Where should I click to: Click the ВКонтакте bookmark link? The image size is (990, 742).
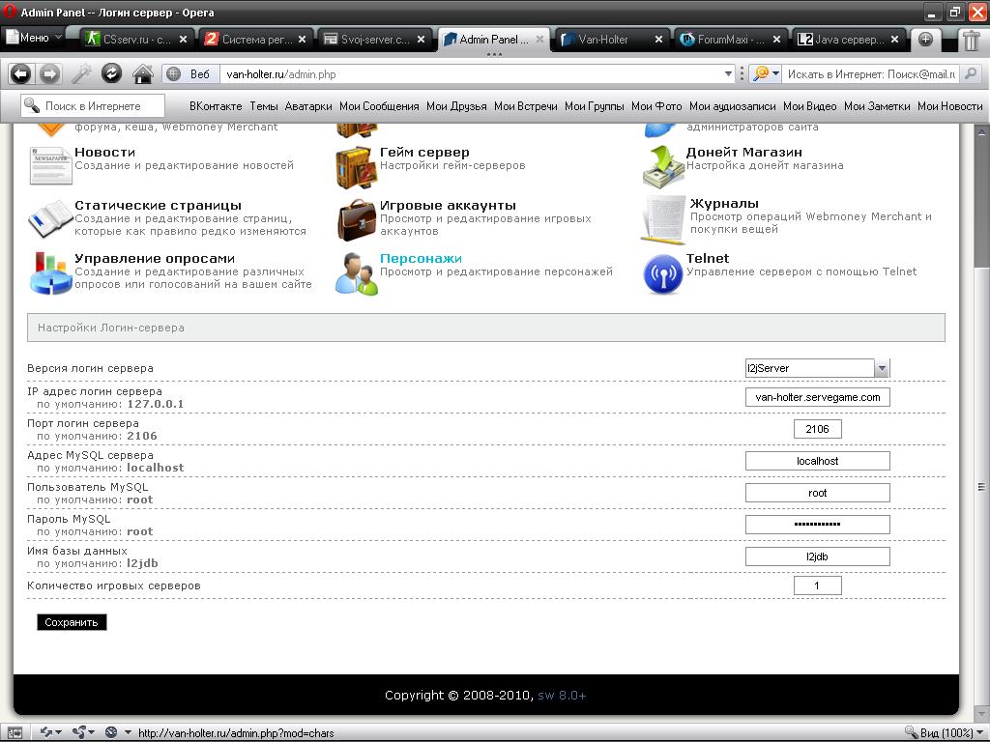(216, 106)
